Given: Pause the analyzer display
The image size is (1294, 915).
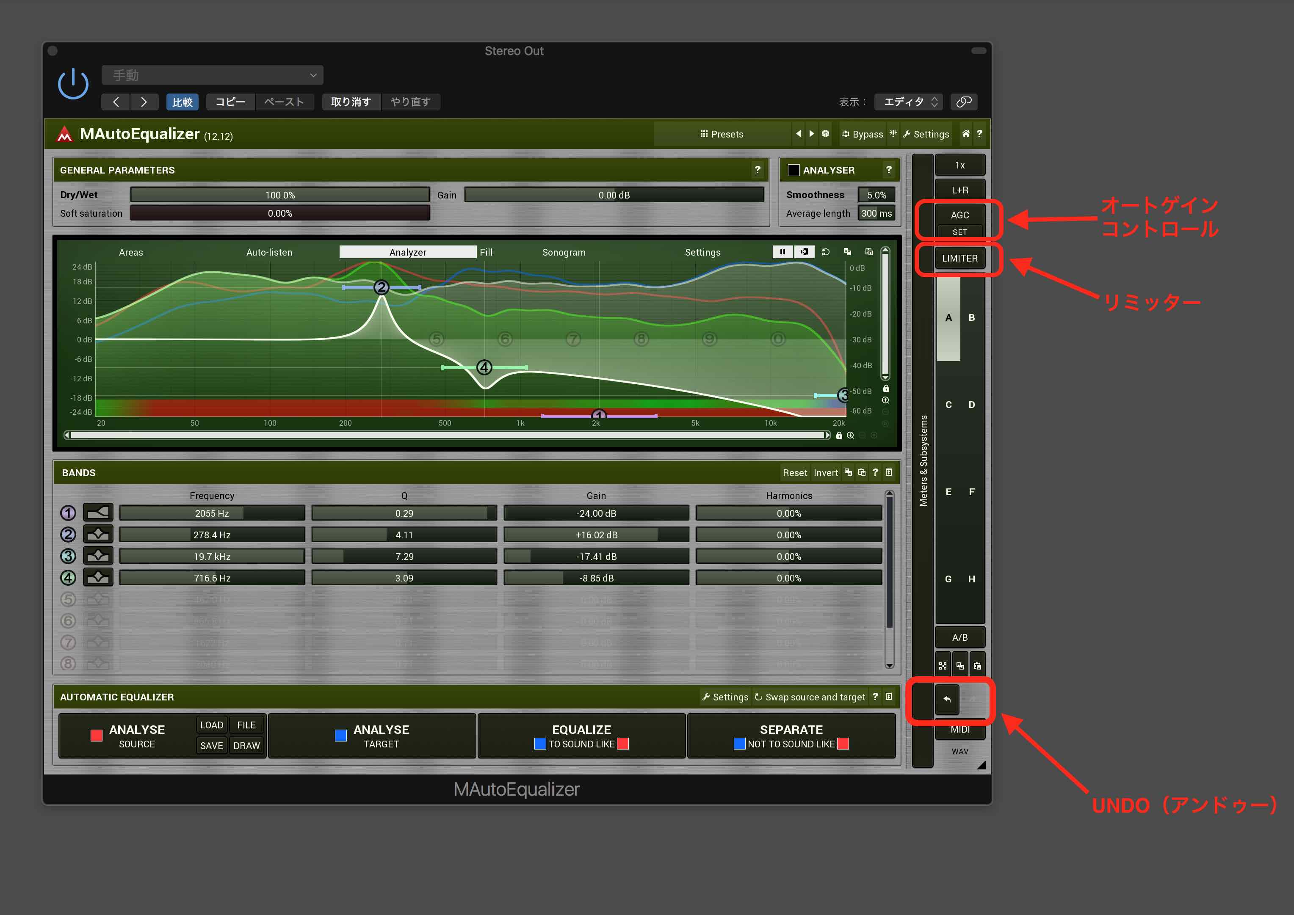Looking at the screenshot, I should click(x=782, y=252).
